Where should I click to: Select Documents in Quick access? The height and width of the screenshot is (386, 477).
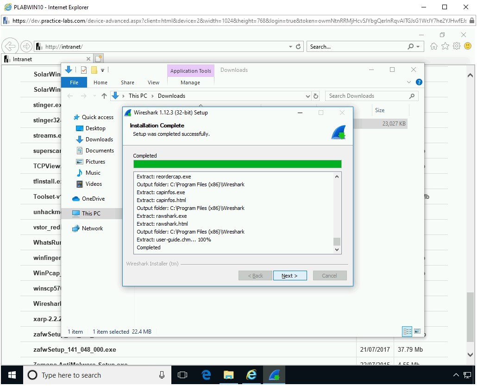99,151
